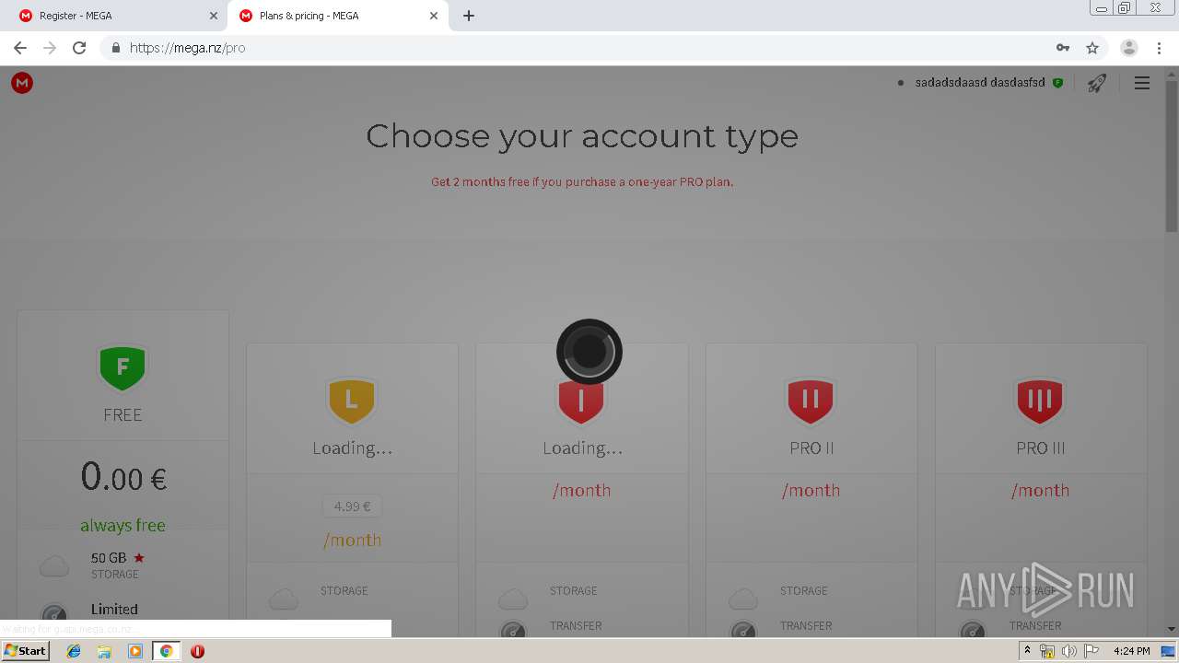Click the PRO II storage cloud icon
1179x663 pixels.
coord(743,600)
